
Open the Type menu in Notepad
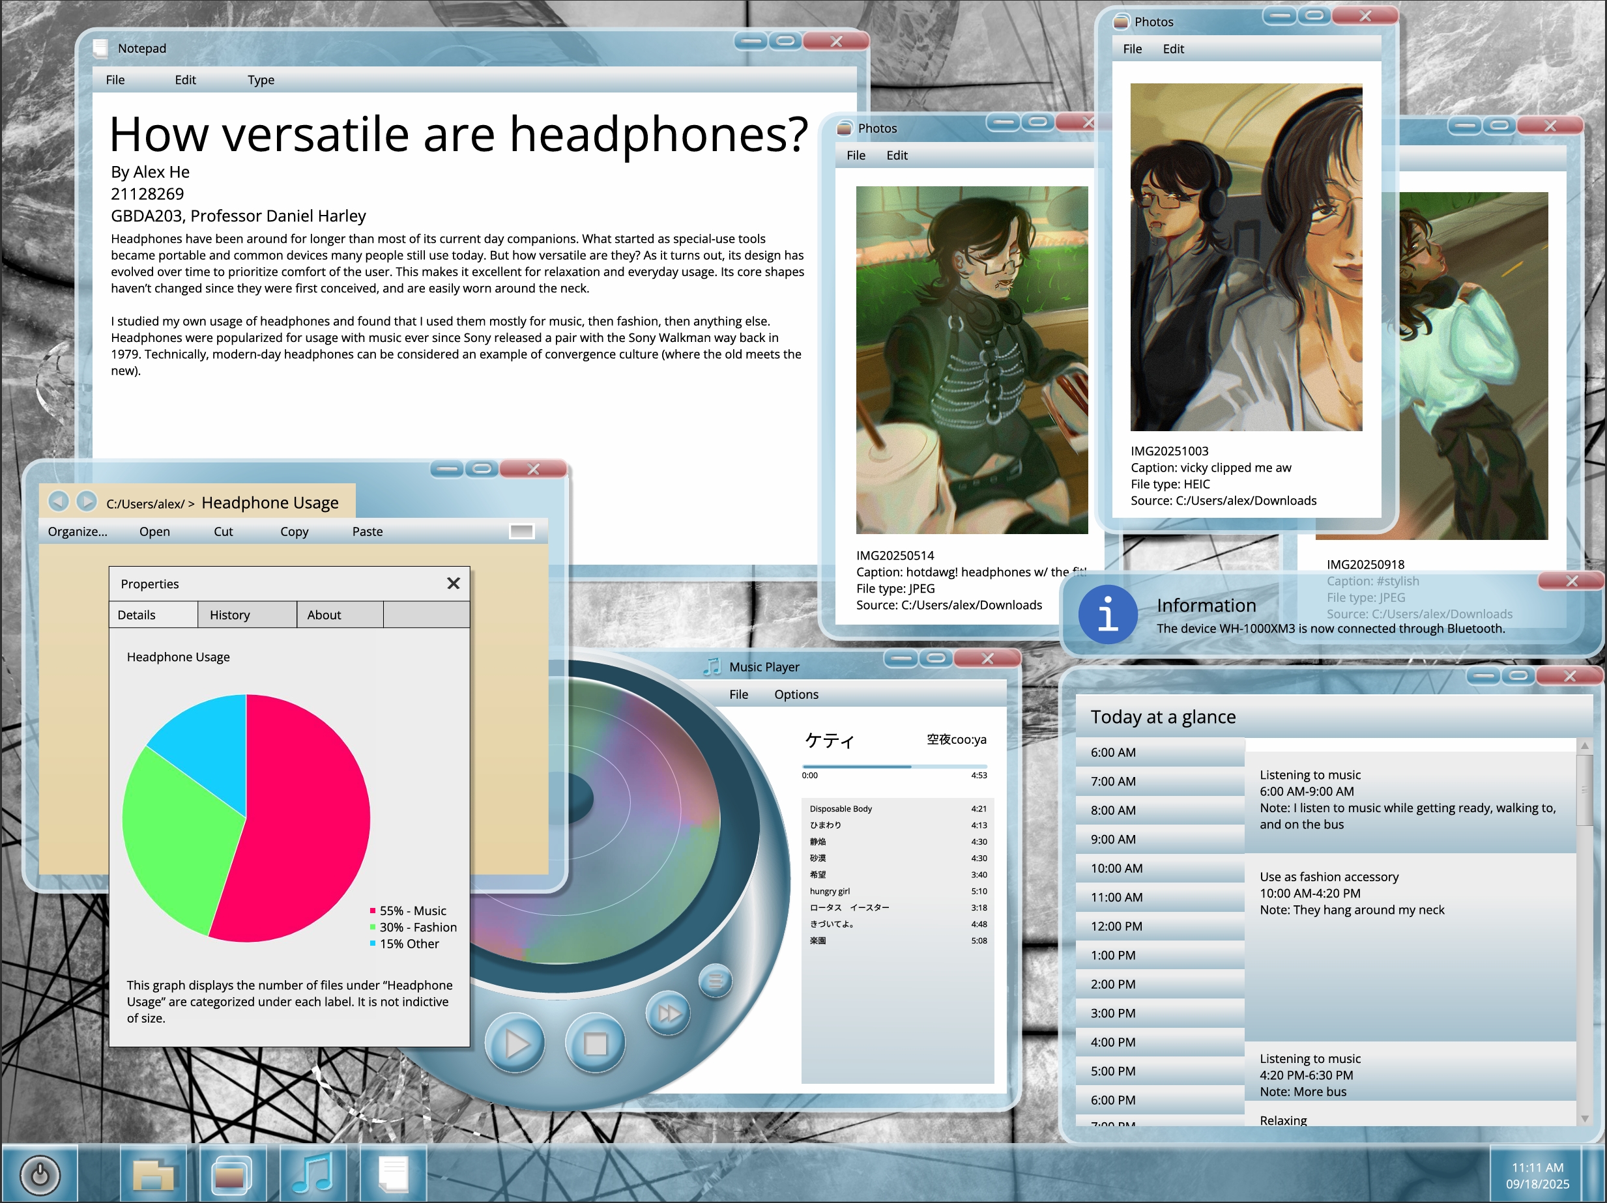(261, 80)
